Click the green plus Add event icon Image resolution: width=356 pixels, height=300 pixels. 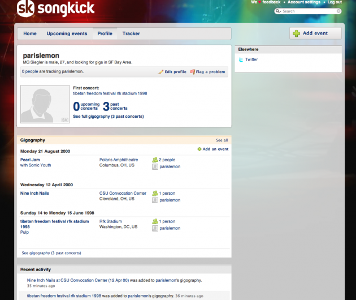click(296, 33)
